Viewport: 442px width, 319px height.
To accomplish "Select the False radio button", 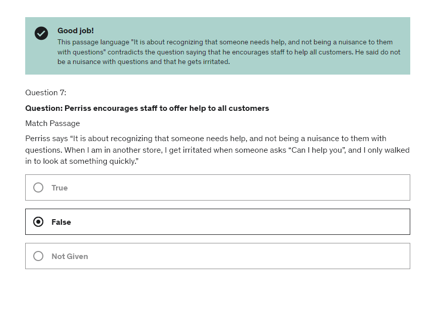I will (38, 222).
